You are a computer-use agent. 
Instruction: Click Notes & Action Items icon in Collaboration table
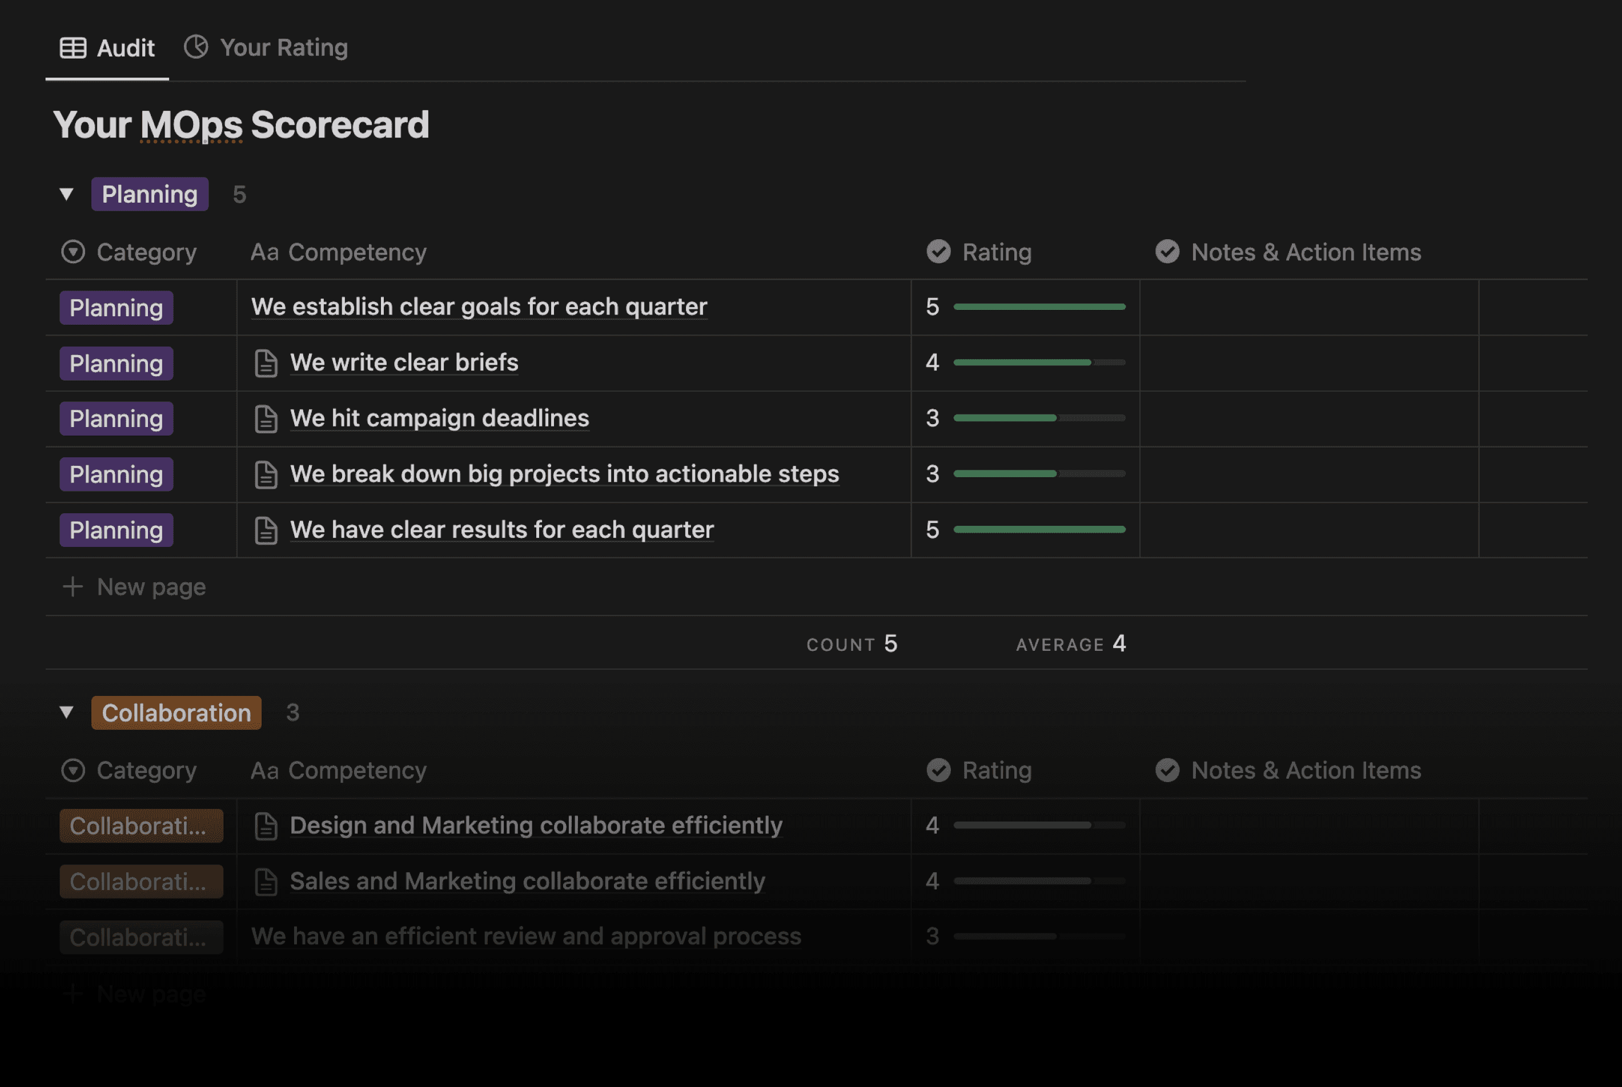click(x=1167, y=770)
